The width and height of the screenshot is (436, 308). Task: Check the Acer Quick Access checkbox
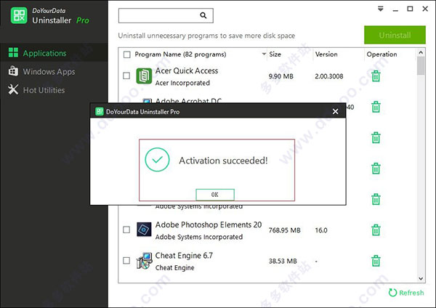click(x=126, y=76)
